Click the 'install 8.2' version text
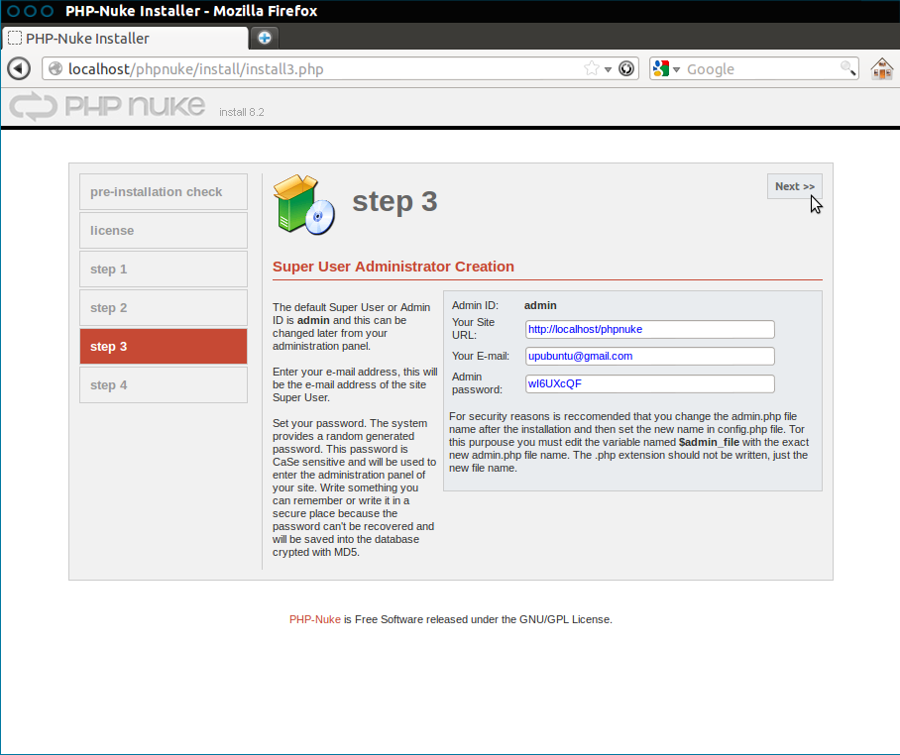Screen dimensions: 900x755 tap(242, 112)
